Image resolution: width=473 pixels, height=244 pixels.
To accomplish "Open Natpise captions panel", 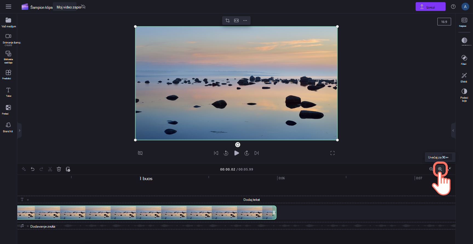I will (464, 22).
